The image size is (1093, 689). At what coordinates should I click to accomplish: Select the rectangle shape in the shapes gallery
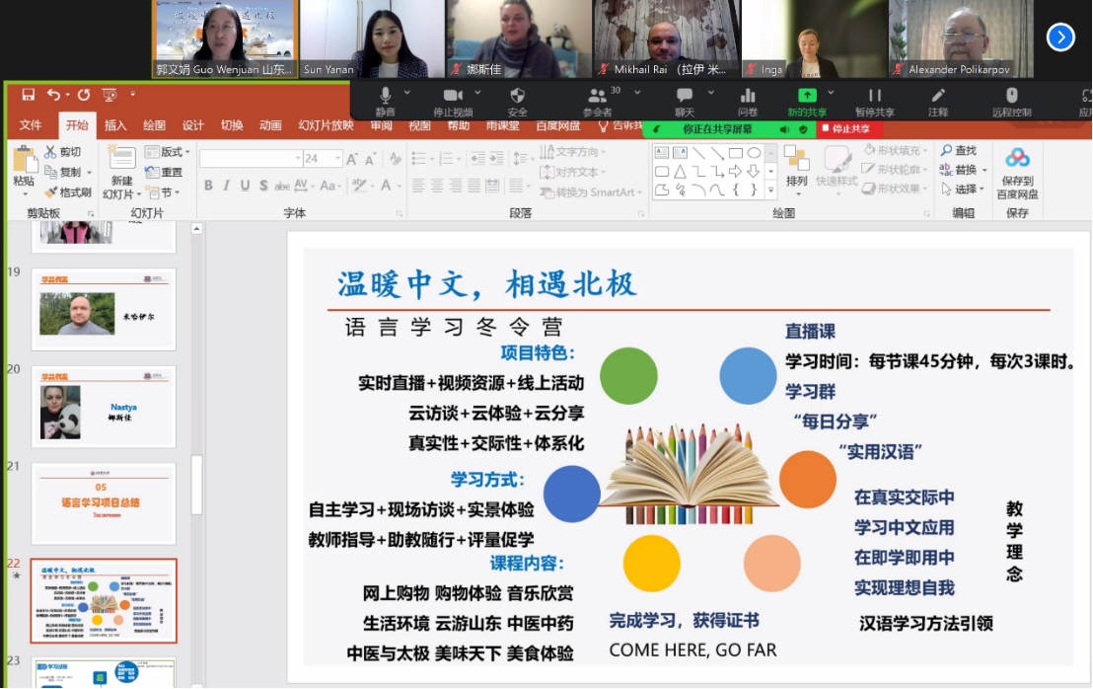pos(735,153)
